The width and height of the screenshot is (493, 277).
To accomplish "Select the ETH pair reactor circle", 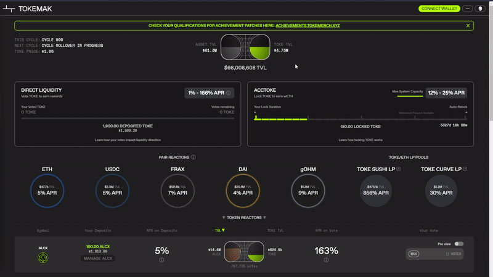I will click(x=47, y=191).
